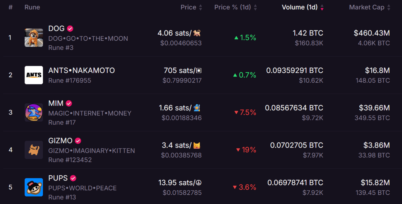Click the verified badge beside GIZMO
Viewport: 402px width, 204px height.
pos(78,141)
